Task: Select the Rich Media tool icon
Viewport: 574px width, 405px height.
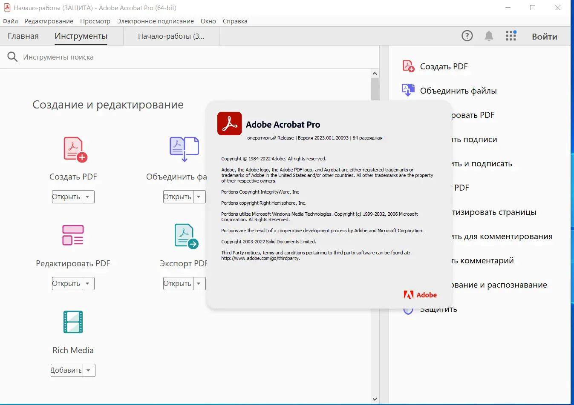Action: [x=73, y=322]
